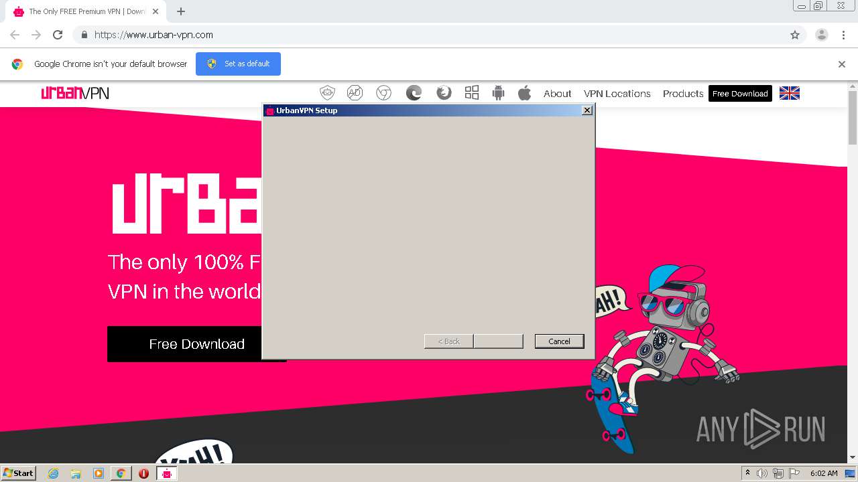Select the Firefox platform icon in navbar

click(444, 93)
